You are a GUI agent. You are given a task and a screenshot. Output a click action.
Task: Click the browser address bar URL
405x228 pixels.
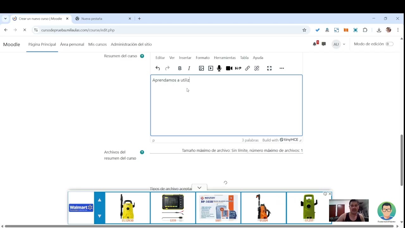(78, 30)
